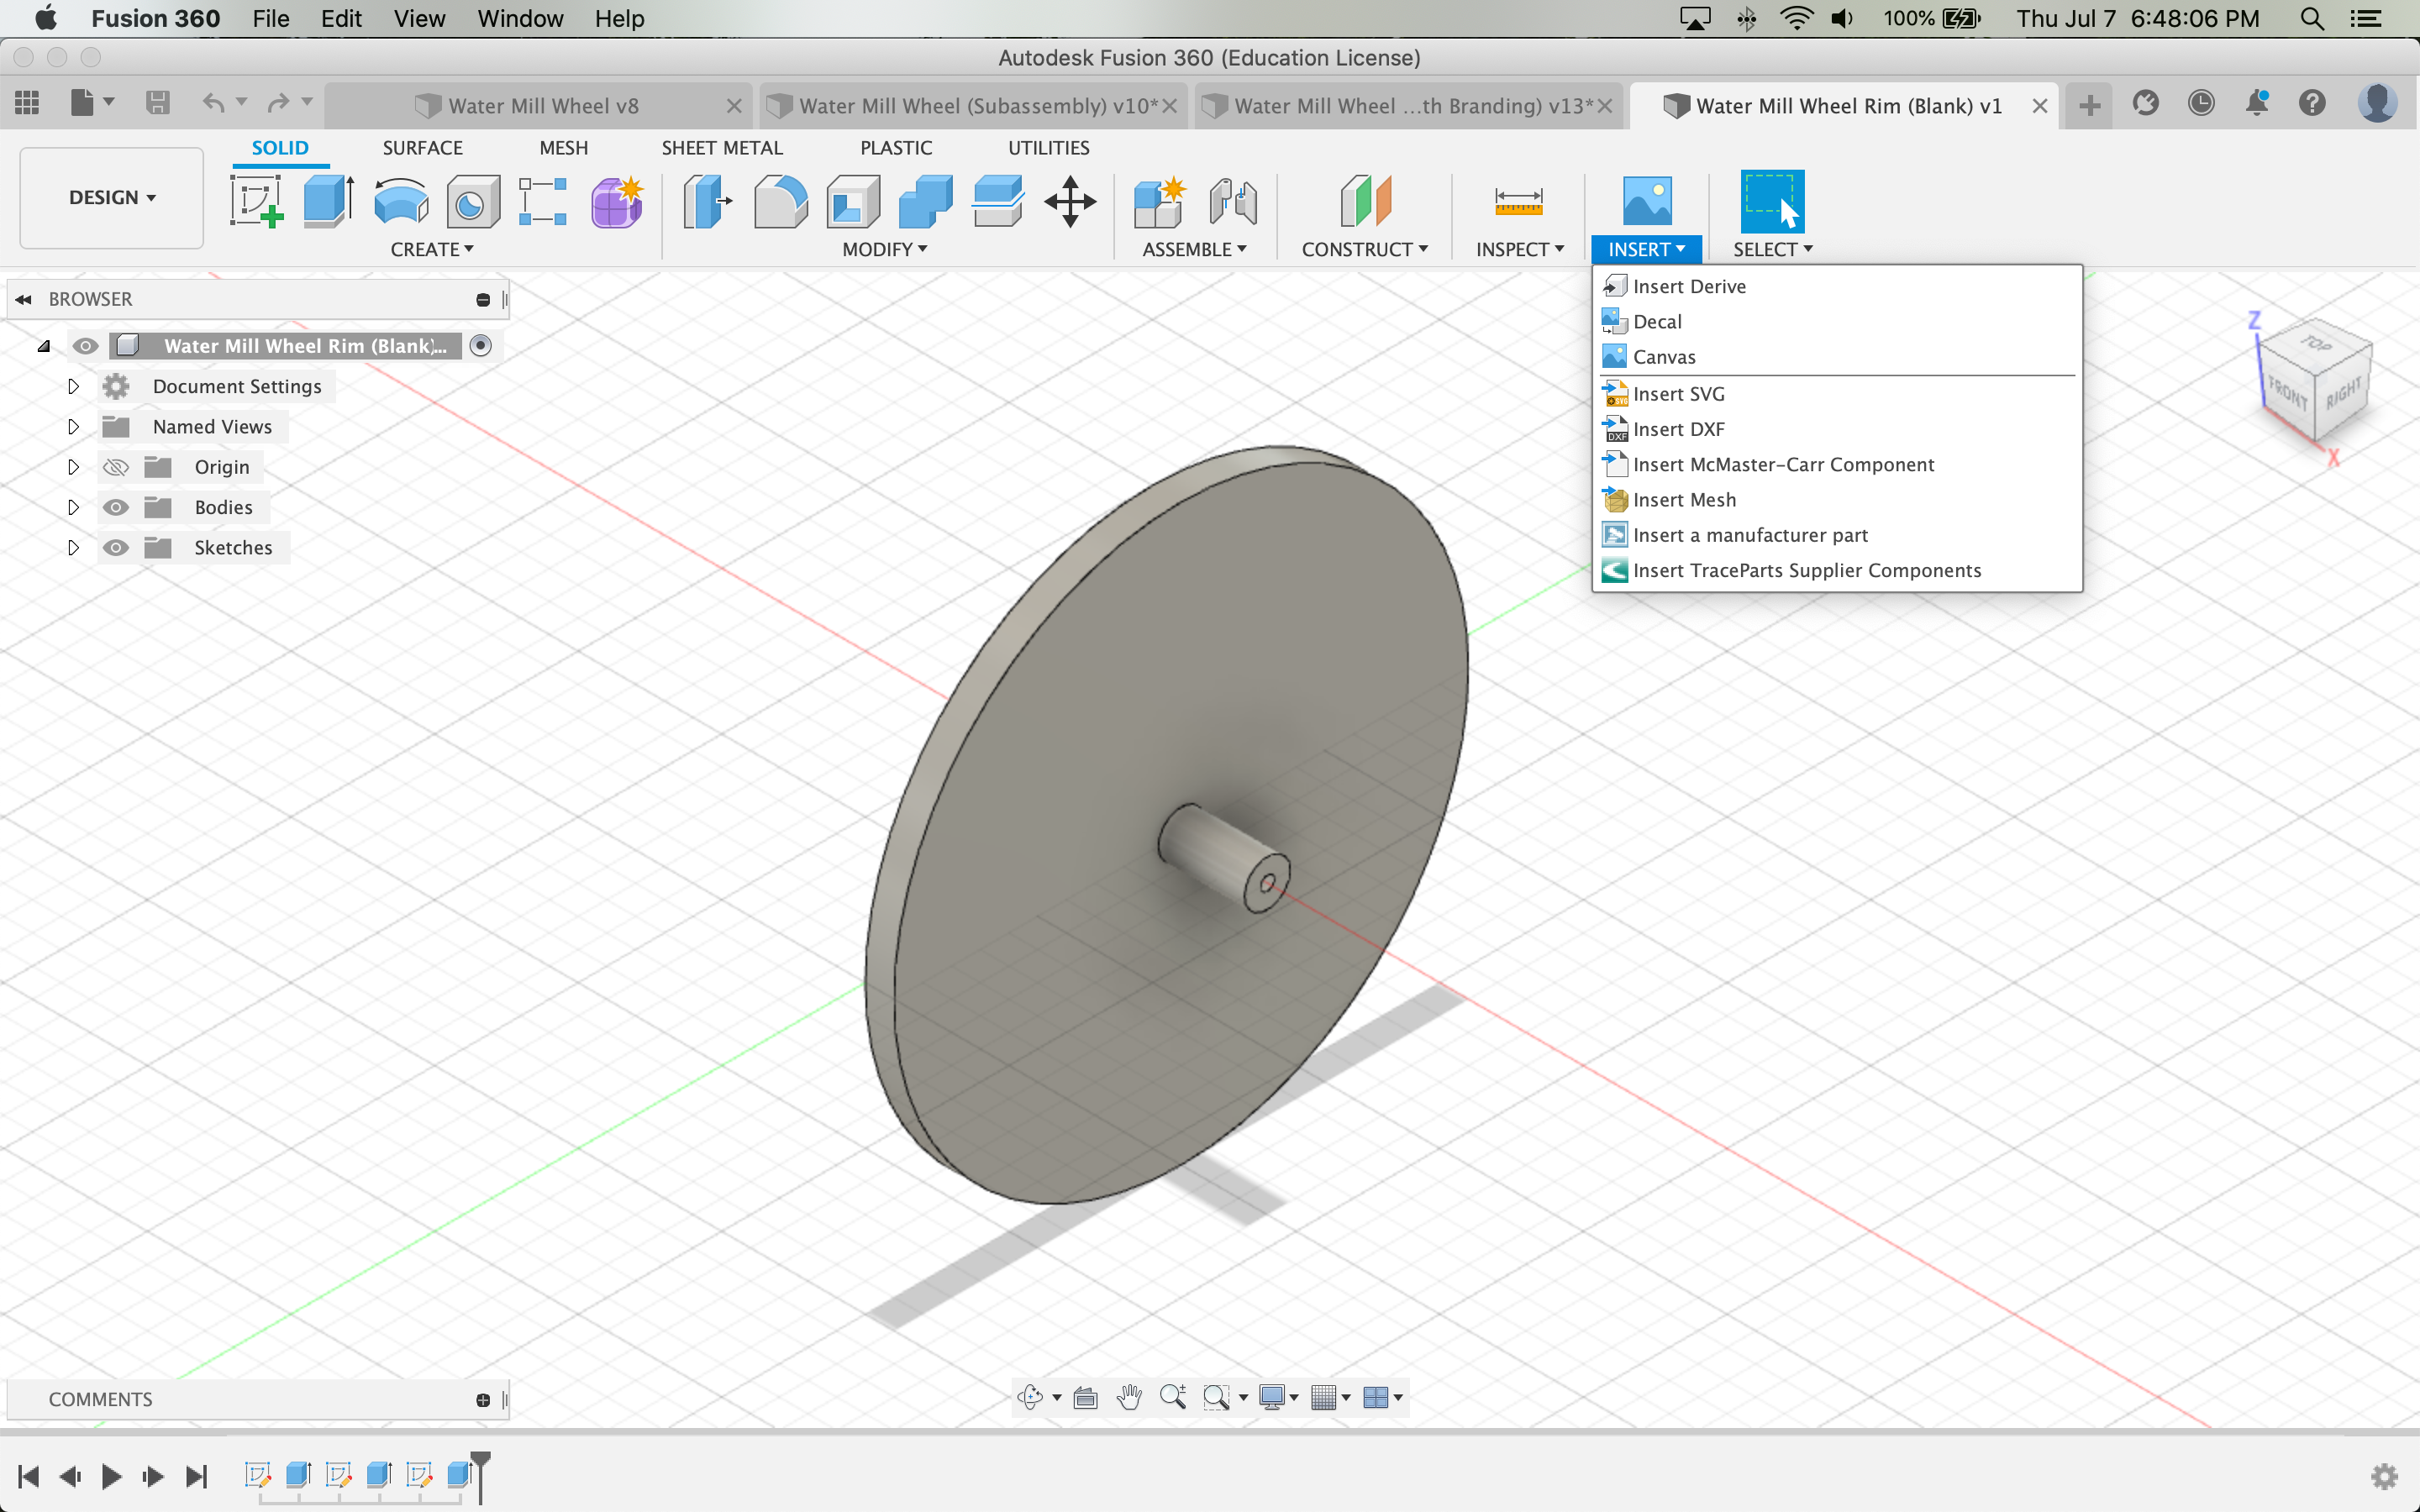This screenshot has height=1512, width=2420.
Task: Choose Insert McMaster-Carr Component
Action: click(x=1837, y=464)
